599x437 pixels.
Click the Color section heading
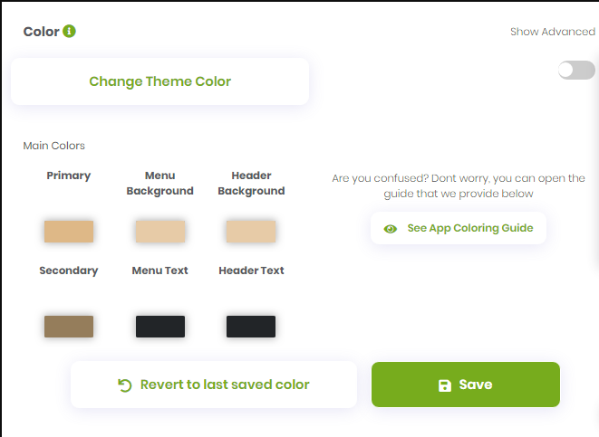(x=41, y=32)
